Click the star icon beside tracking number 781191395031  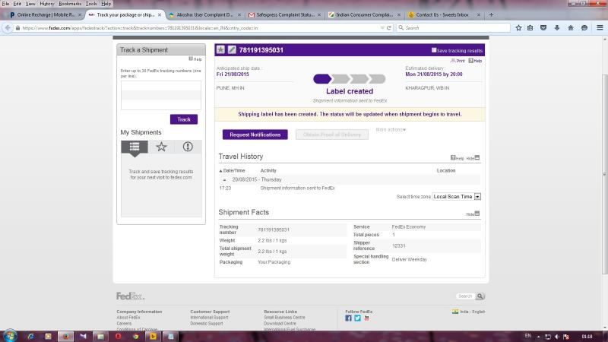coord(220,49)
